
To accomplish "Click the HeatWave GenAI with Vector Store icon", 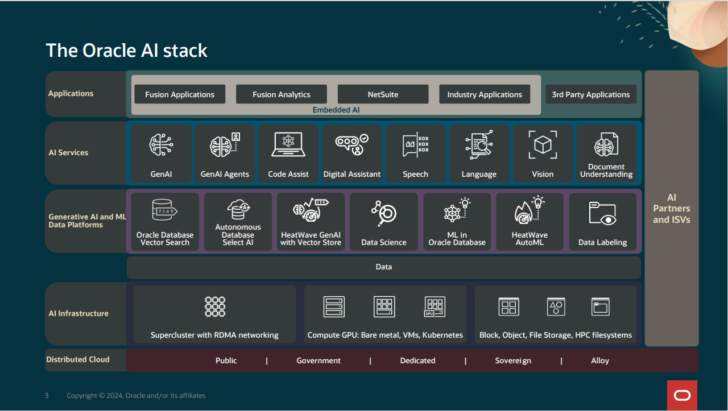I will tap(311, 210).
